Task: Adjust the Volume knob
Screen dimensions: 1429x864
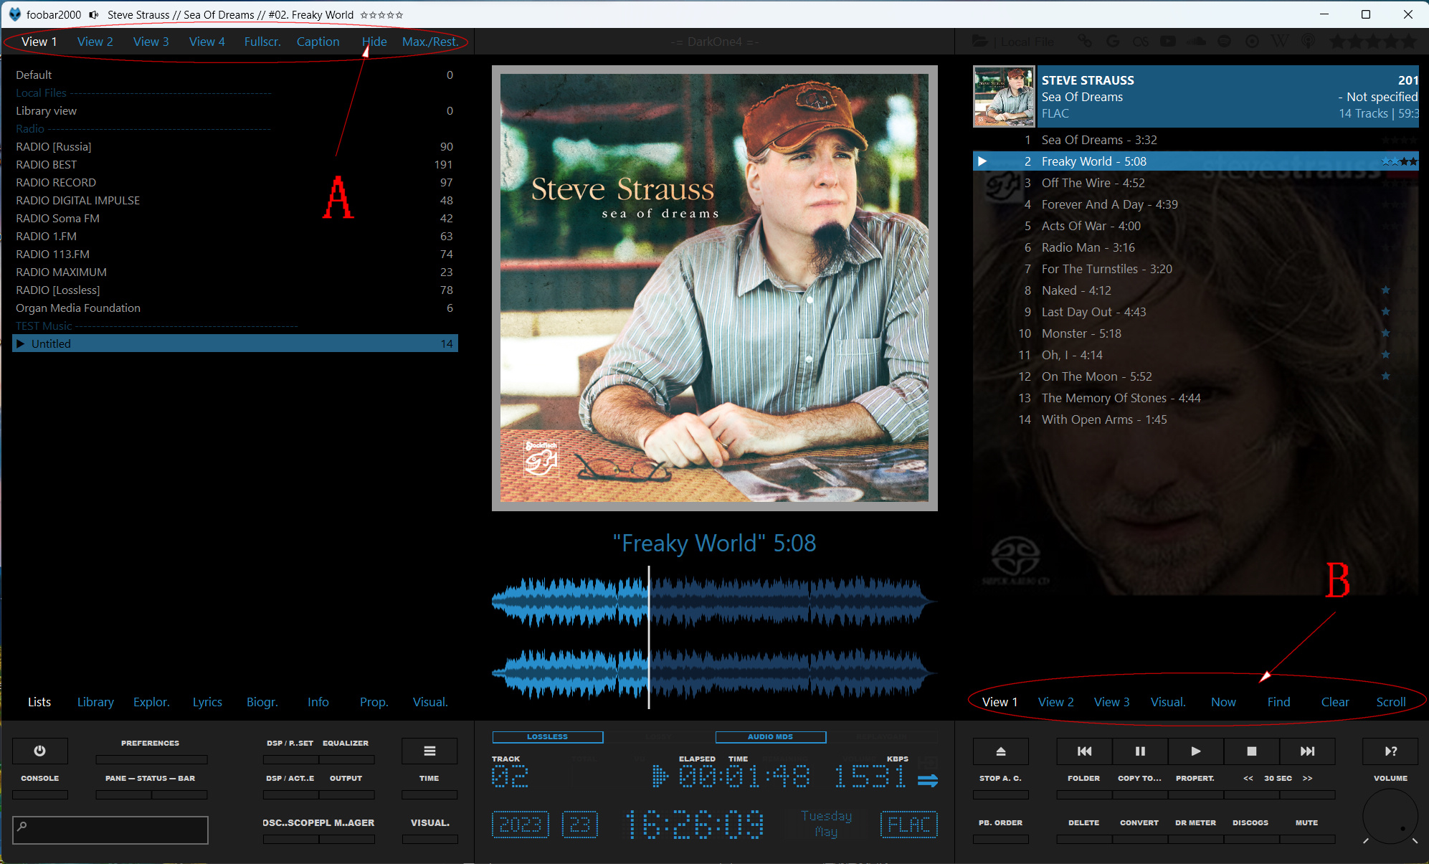Action: tap(1390, 817)
